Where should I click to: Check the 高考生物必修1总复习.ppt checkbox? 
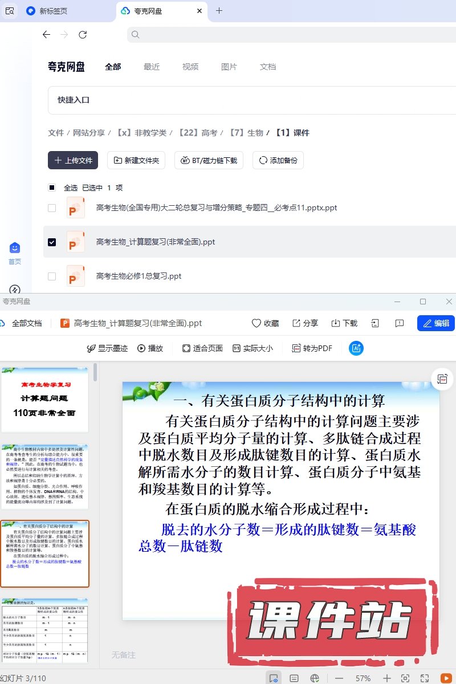click(52, 276)
